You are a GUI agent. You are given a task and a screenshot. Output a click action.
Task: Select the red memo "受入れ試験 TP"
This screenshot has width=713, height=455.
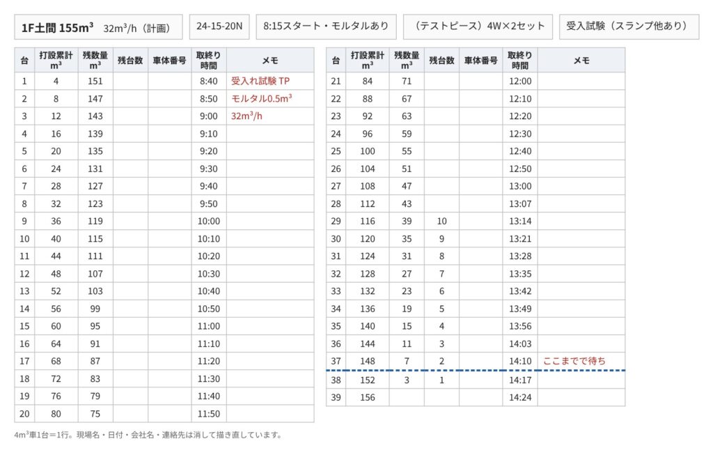tap(260, 81)
